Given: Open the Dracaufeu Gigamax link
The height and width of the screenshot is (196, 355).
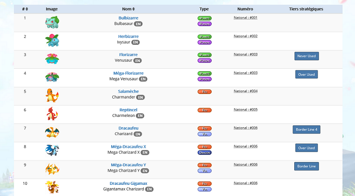Looking at the screenshot, I should tap(128, 184).
